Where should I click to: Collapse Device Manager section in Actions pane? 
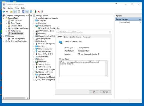(140, 19)
